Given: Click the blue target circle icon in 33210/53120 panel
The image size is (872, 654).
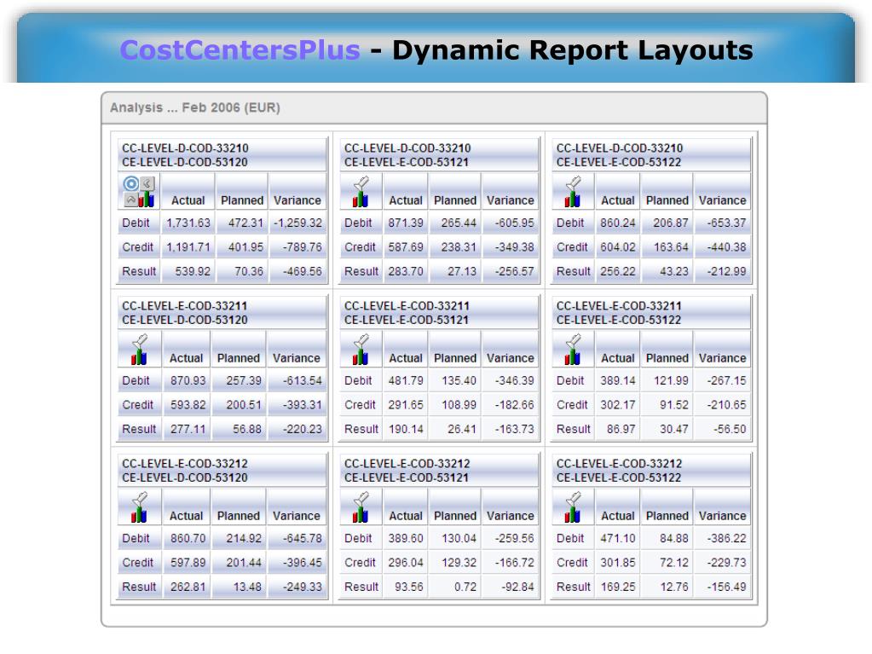Looking at the screenshot, I should coord(130,183).
